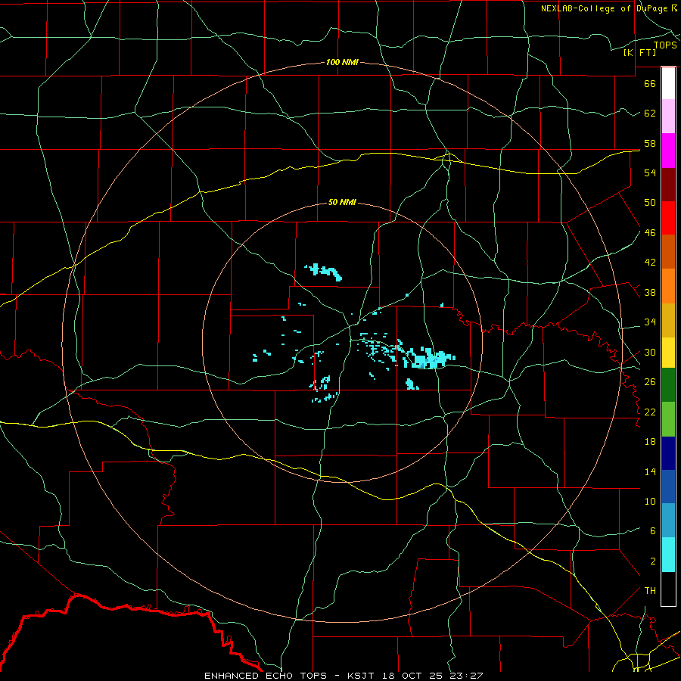Click the '26' scale value
The width and height of the screenshot is (681, 681).
click(x=650, y=382)
